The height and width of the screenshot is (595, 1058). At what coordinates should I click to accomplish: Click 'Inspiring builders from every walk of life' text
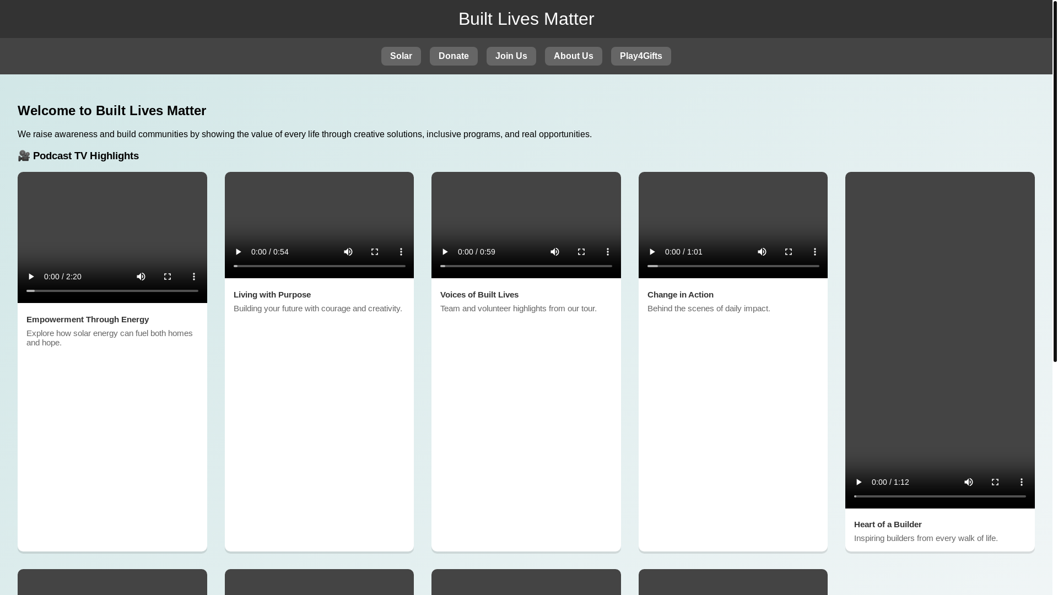click(926, 538)
